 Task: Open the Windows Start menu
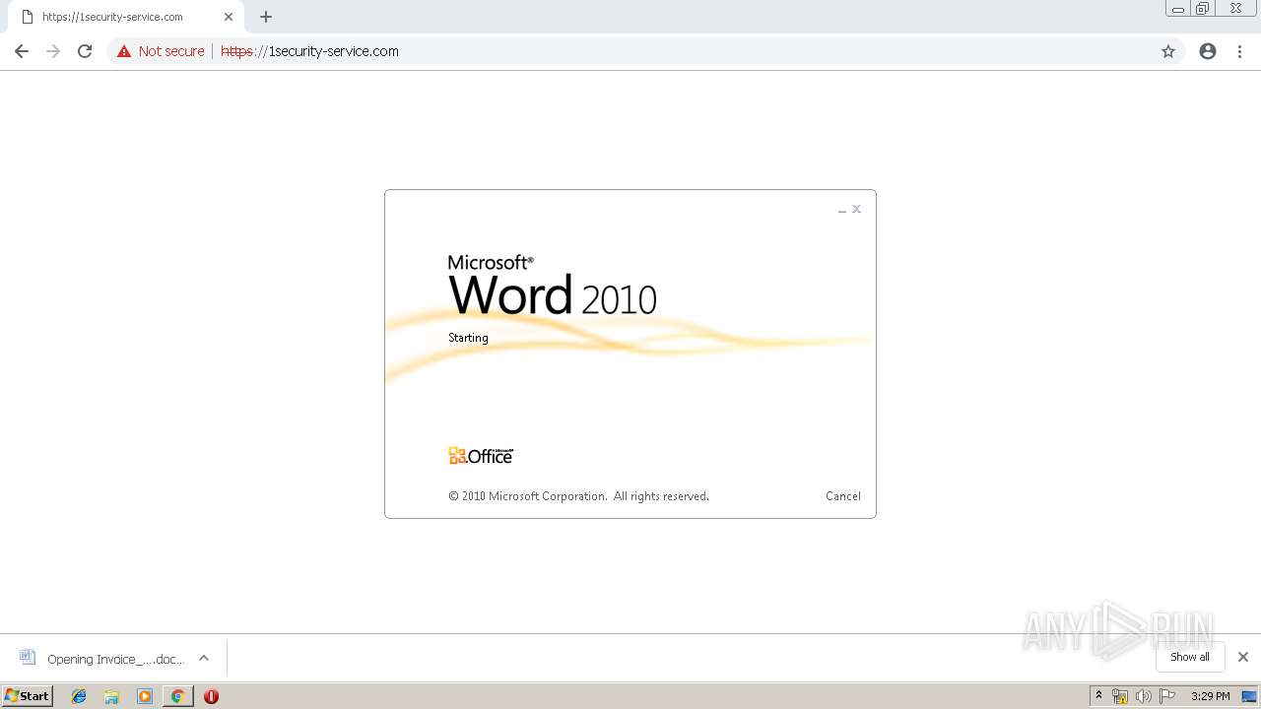click(x=28, y=696)
